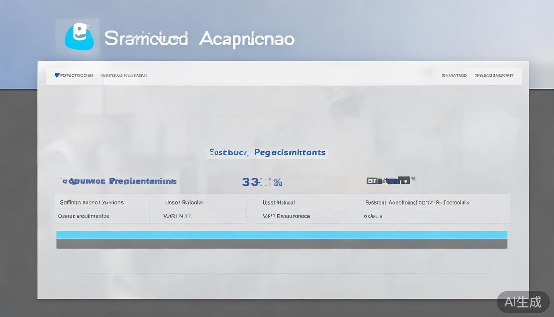Viewport: 554px width, 317px height.
Task: Select the Systent cell in last column
Action: tap(417, 202)
